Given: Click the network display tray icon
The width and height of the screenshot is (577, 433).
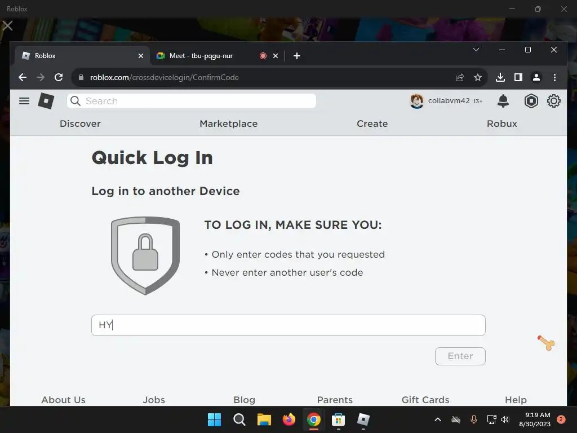Looking at the screenshot, I should (x=491, y=419).
